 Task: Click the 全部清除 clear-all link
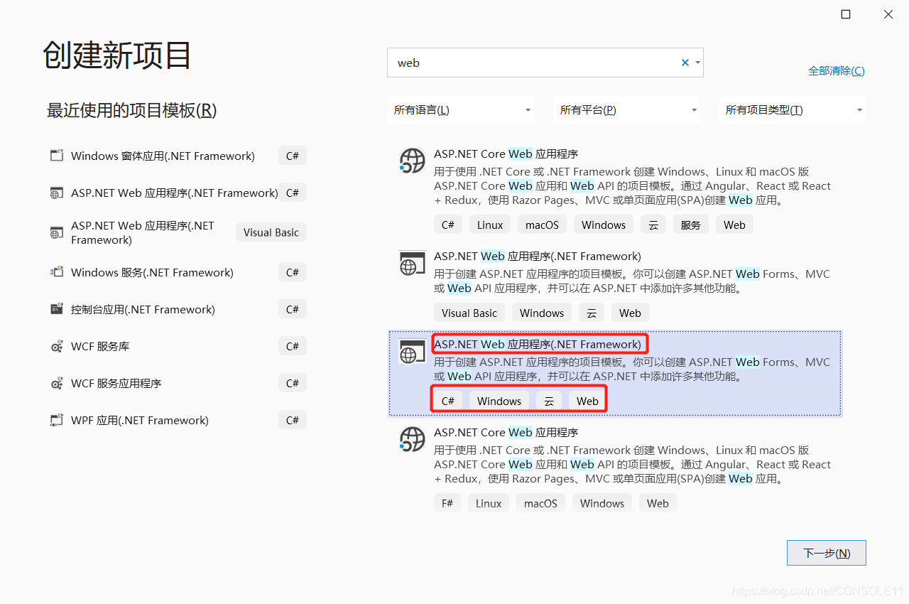click(837, 71)
